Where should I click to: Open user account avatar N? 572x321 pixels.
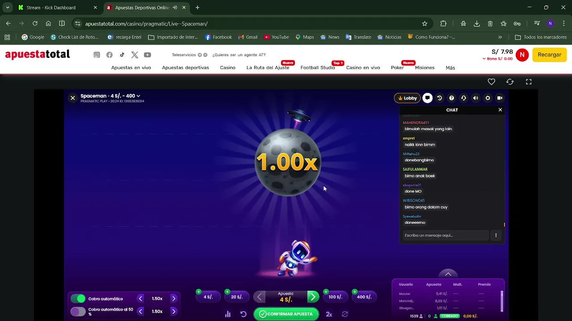(522, 55)
